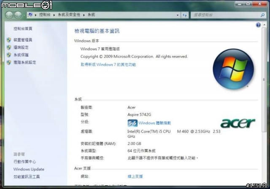Open 遠端設定 link
This screenshot has height=189, width=270.
coord(21,47)
